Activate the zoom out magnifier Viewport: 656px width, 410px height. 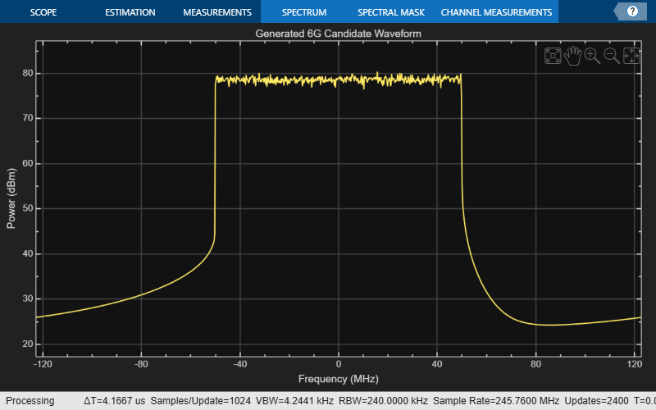[612, 56]
